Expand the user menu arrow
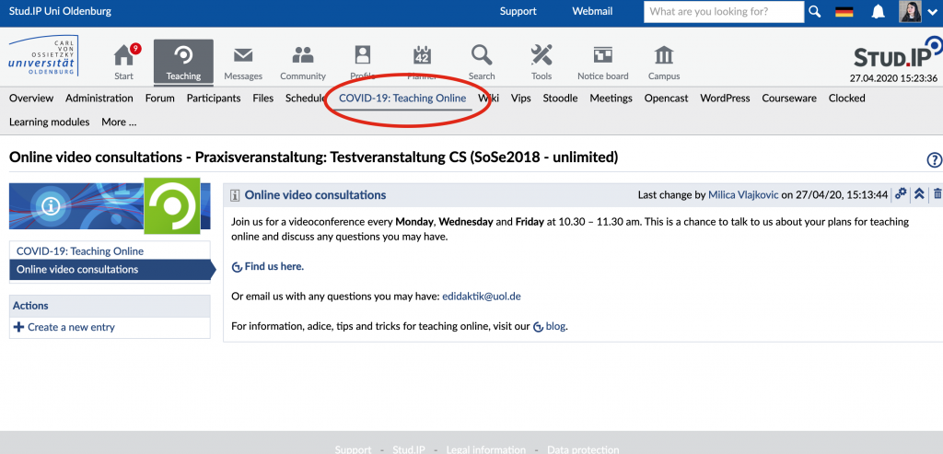Viewport: 943px width, 454px height. tap(933, 12)
